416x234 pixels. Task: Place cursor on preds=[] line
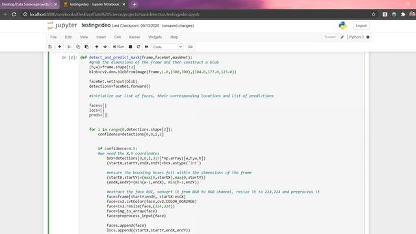pyautogui.click(x=98, y=115)
